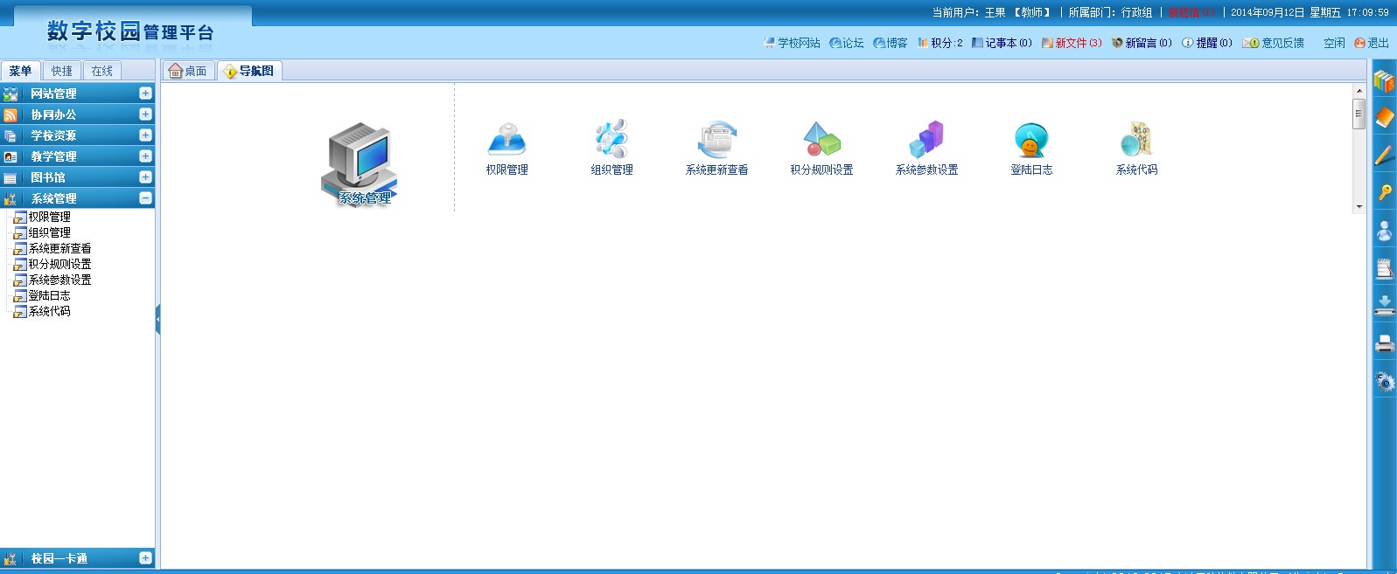Open the 积分规则设置 shapes icon
The height and width of the screenshot is (574, 1397).
coord(821,141)
